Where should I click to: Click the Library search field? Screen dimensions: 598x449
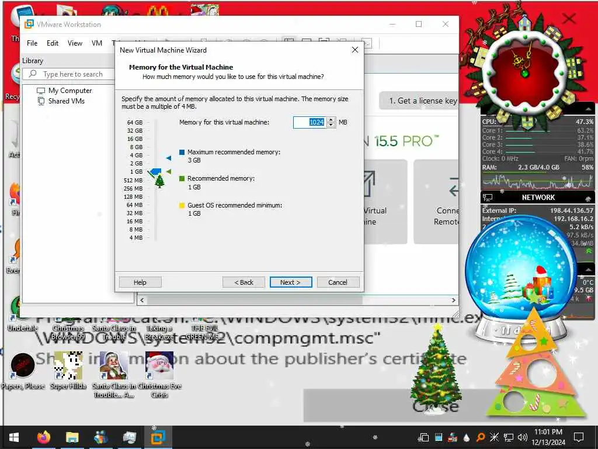click(x=69, y=74)
